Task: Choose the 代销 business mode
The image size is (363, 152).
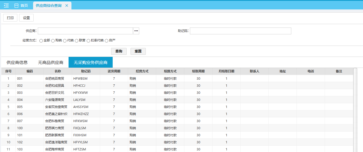Action: (x=65, y=41)
